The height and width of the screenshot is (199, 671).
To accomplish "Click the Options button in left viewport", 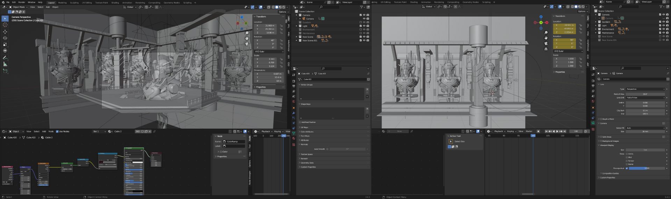I will pyautogui.click(x=283, y=12).
